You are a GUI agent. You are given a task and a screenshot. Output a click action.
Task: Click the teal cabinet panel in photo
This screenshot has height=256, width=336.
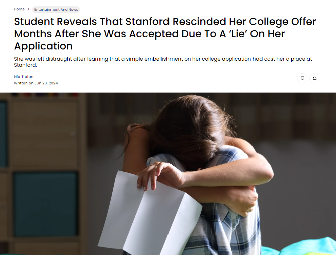pyautogui.click(x=45, y=204)
